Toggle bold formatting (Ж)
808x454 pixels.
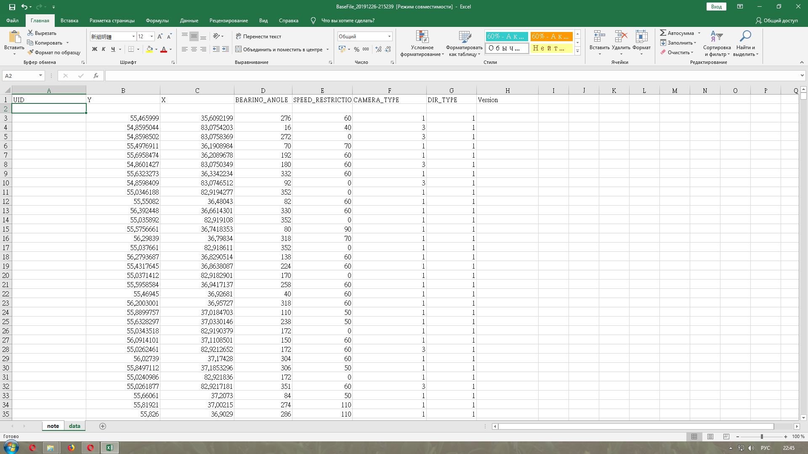coord(94,50)
